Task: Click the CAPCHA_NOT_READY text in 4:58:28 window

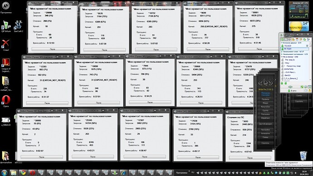Action: coord(216,26)
